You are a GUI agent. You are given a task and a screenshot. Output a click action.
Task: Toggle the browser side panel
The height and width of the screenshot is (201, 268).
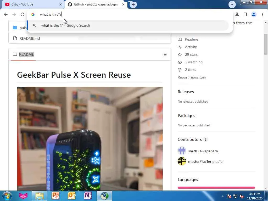(x=245, y=15)
